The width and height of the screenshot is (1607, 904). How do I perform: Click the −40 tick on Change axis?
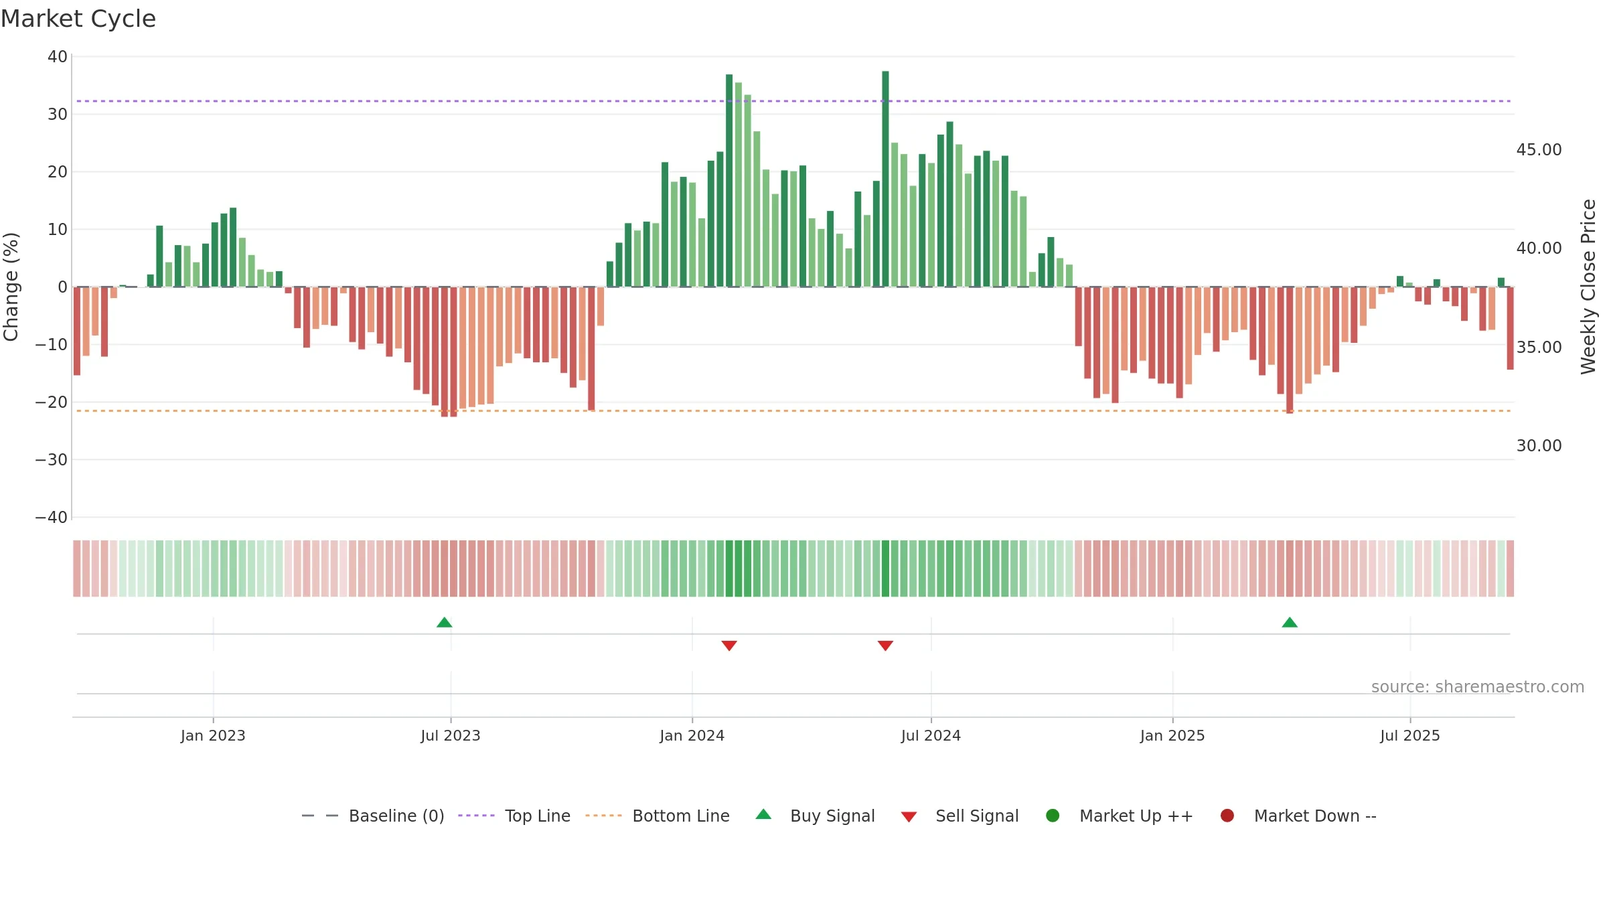point(52,518)
